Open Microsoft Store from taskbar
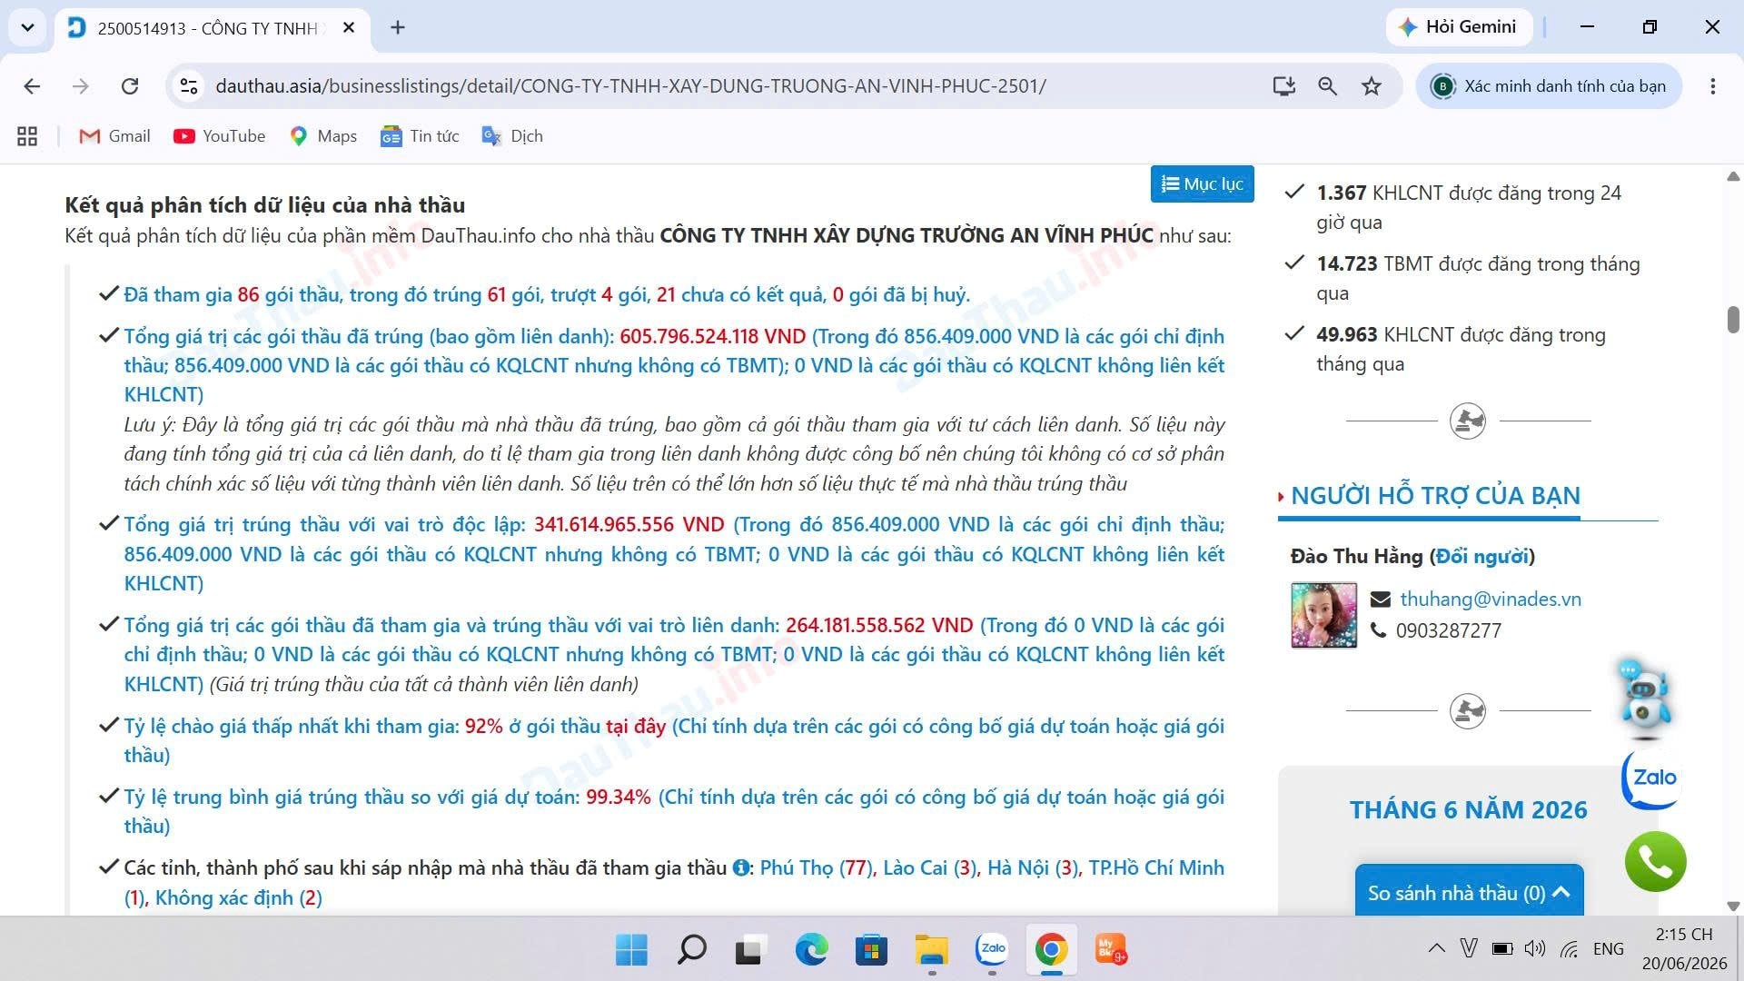The width and height of the screenshot is (1744, 981). [871, 950]
